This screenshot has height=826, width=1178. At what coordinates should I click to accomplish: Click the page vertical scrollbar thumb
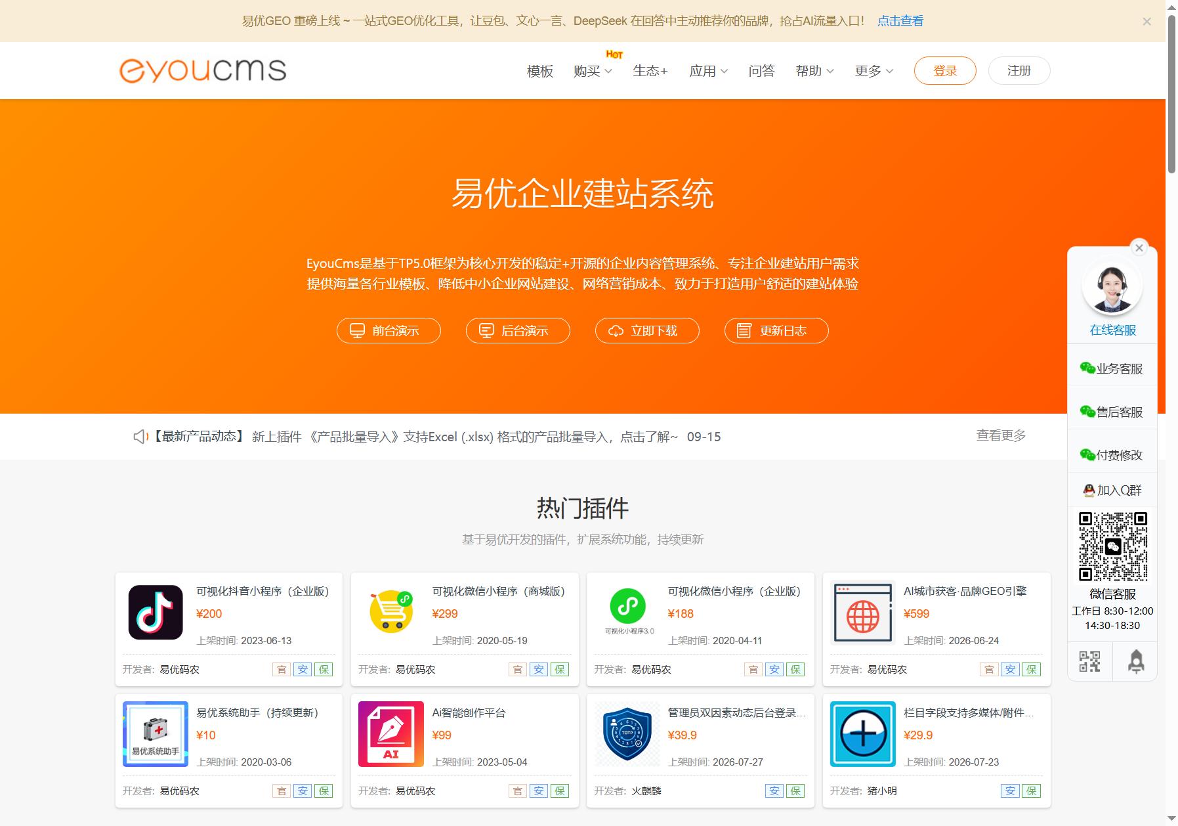(1171, 94)
